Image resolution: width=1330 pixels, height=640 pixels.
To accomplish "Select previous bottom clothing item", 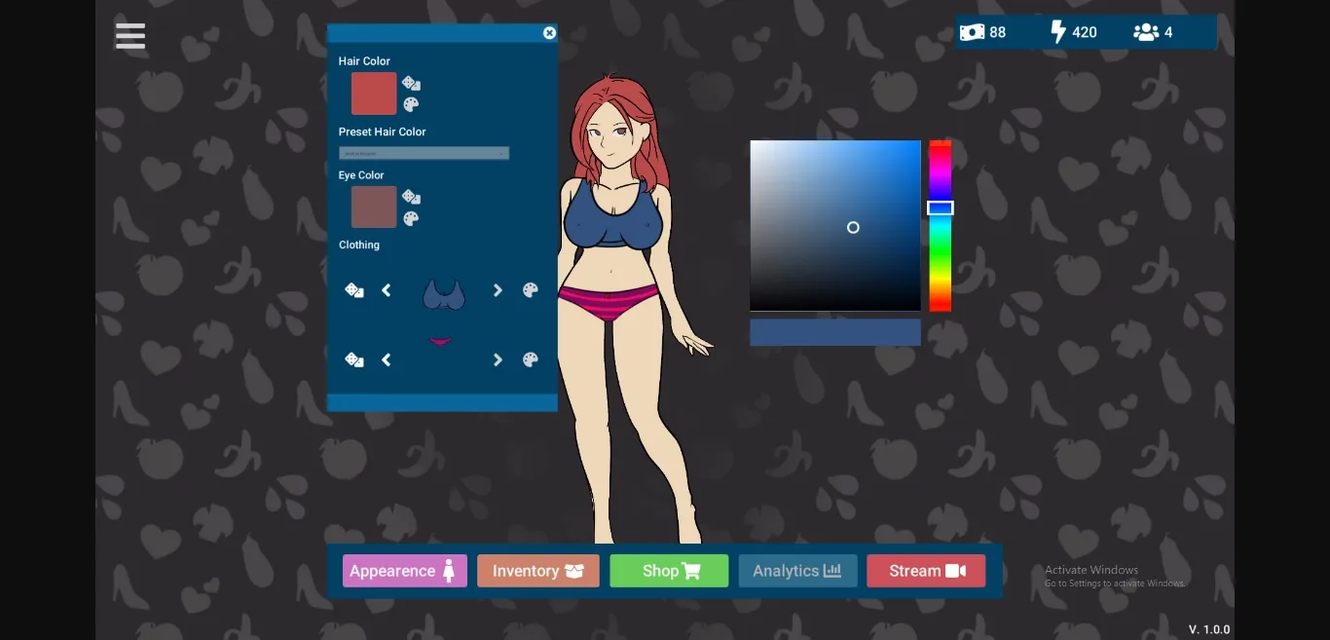I will (387, 359).
